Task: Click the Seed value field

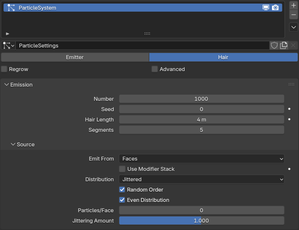Action: (x=202, y=109)
